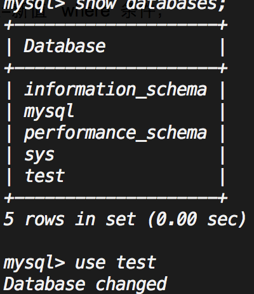The image size is (254, 294).
Task: Click the blank line above 'use test' prompt
Action: pyautogui.click(x=127, y=241)
